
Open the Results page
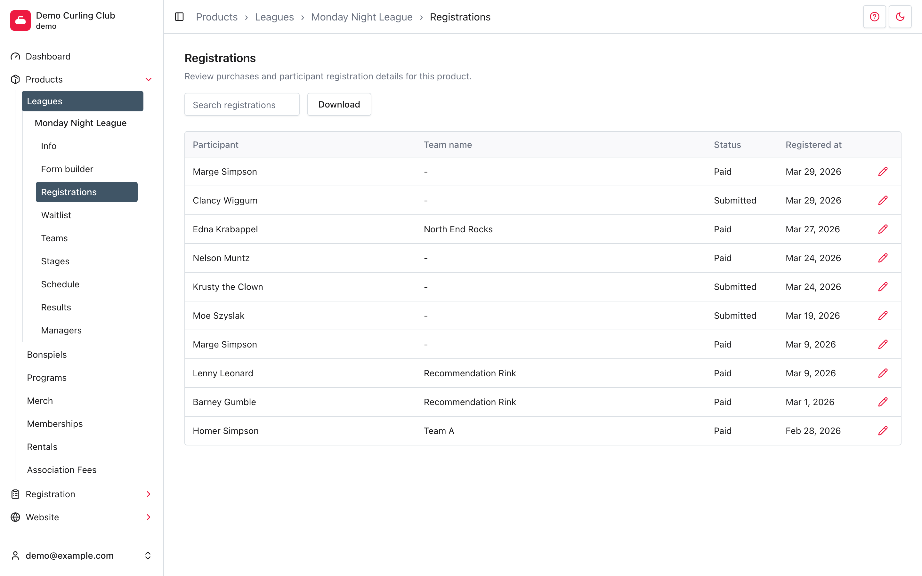pos(56,307)
